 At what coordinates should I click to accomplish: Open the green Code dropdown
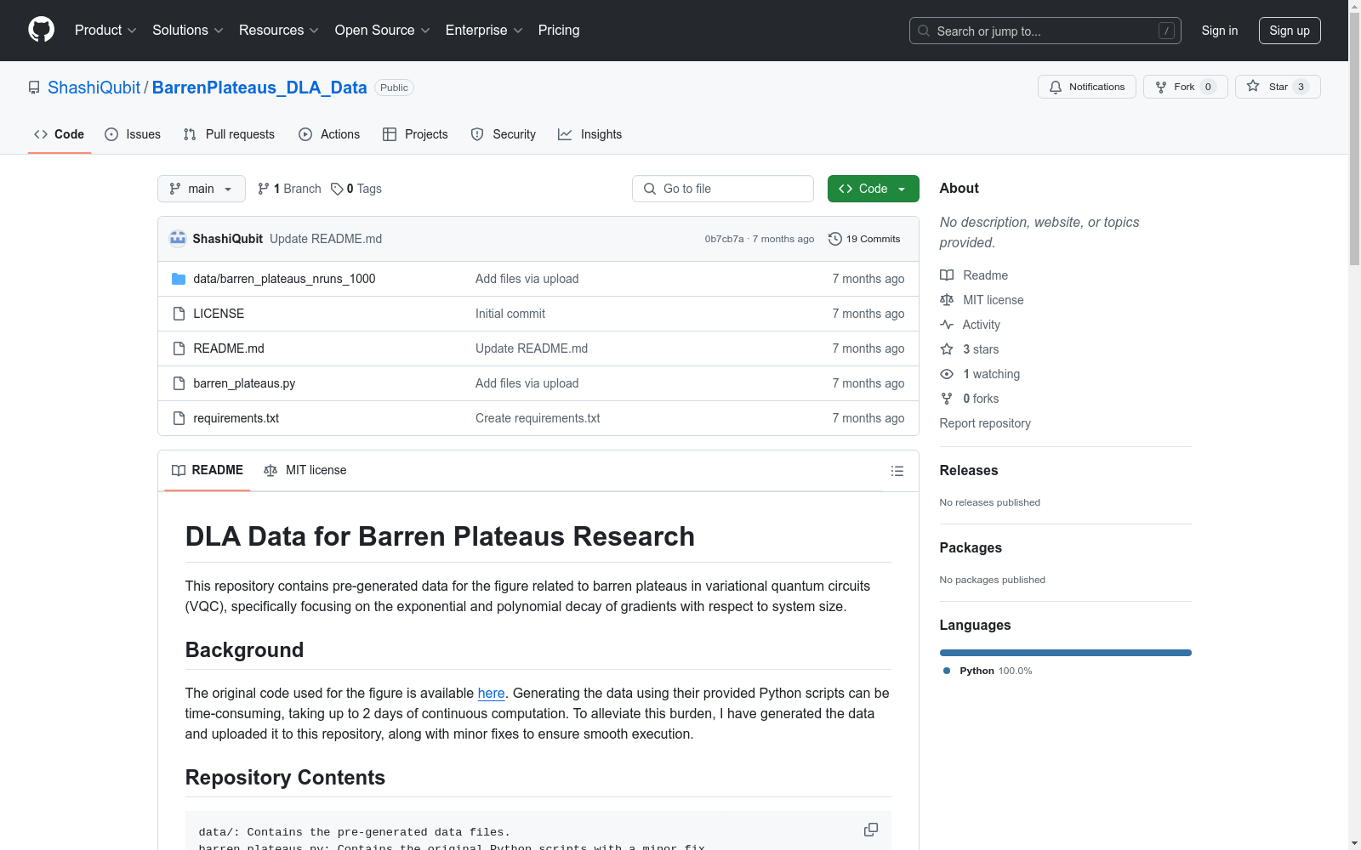[x=873, y=189]
